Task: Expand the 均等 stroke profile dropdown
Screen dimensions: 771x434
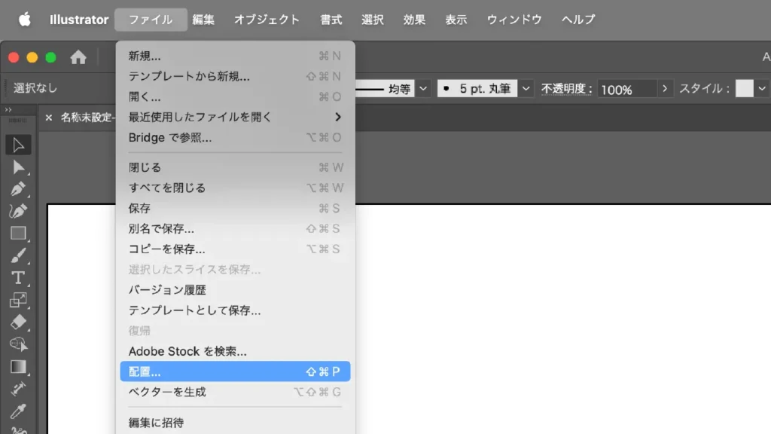Action: (424, 89)
